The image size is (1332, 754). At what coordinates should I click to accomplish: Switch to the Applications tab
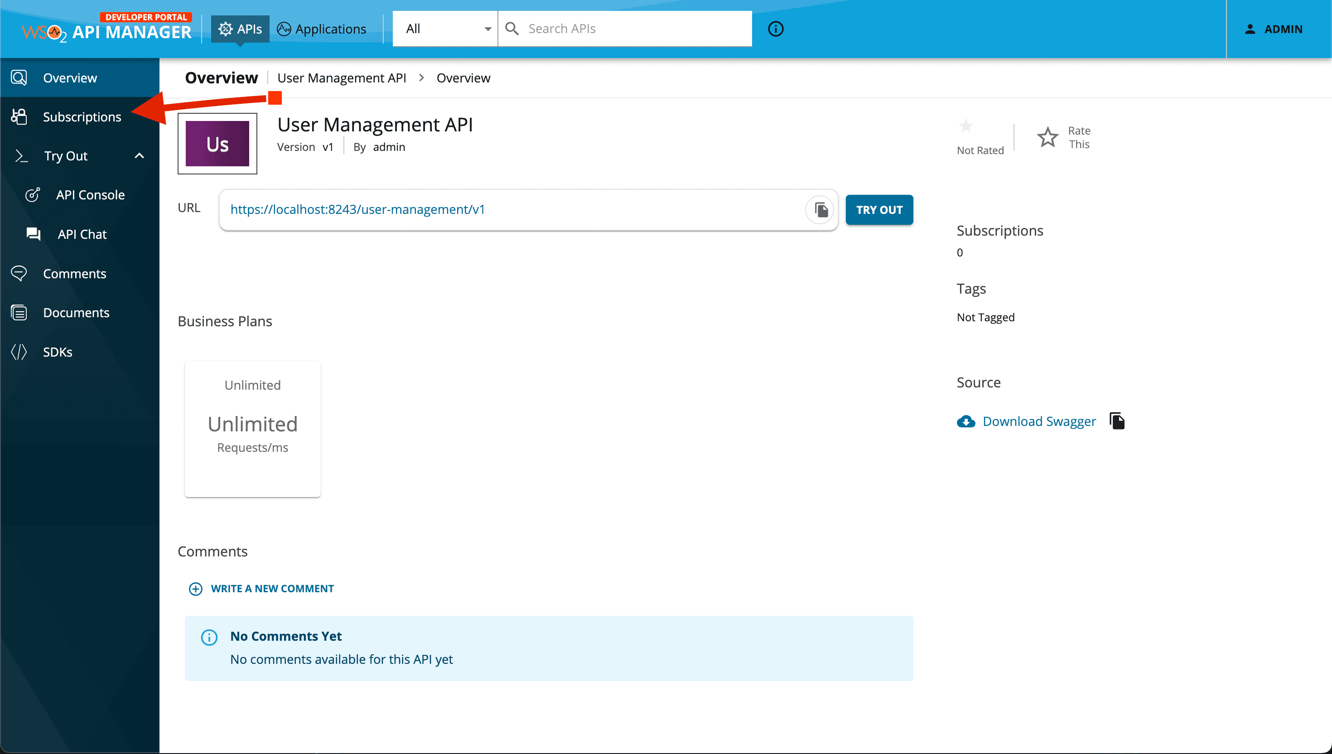click(x=322, y=29)
